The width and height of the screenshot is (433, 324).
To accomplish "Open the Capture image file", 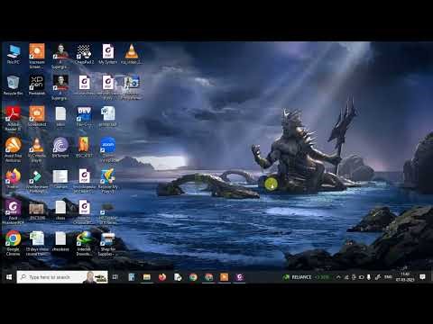I will tap(60, 179).
